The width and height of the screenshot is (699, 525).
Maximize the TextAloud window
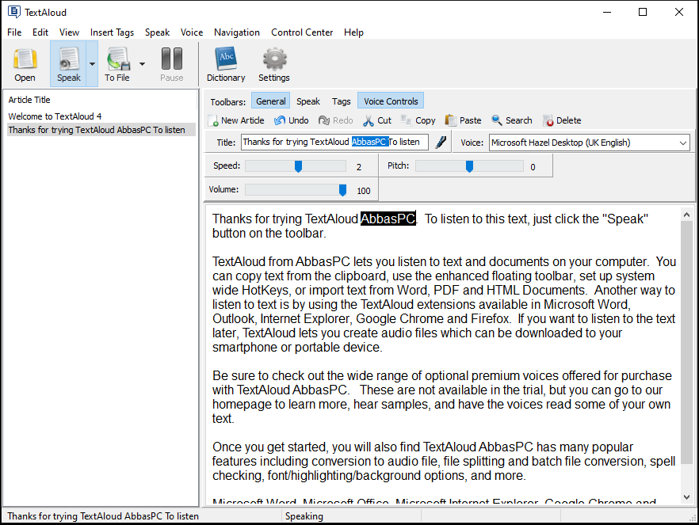coord(643,12)
